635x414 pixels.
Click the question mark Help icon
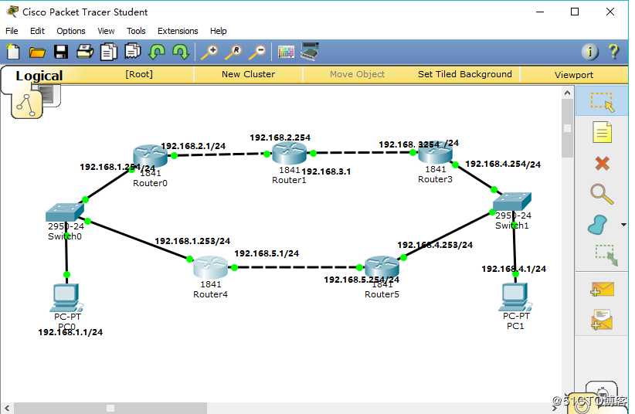click(x=613, y=52)
